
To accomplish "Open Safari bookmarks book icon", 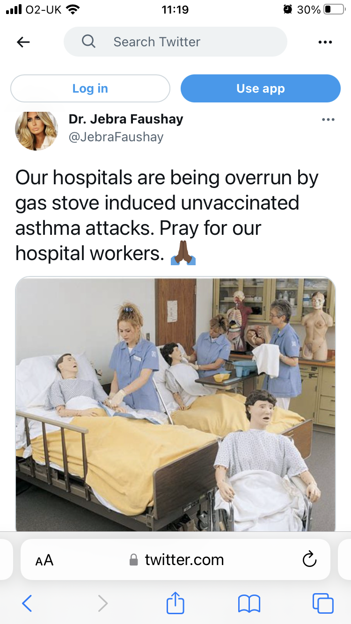I will point(249,603).
